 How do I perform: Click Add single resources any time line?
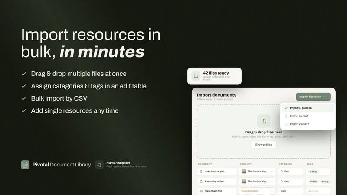(x=75, y=111)
